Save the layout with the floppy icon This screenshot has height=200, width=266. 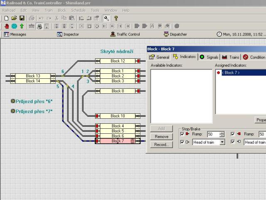click(22, 18)
